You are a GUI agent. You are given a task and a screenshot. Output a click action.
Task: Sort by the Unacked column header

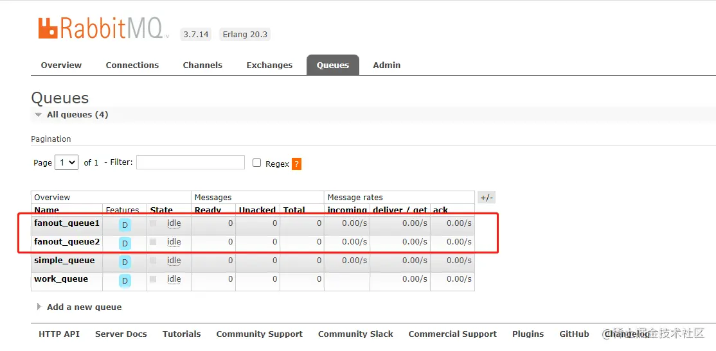click(x=257, y=210)
